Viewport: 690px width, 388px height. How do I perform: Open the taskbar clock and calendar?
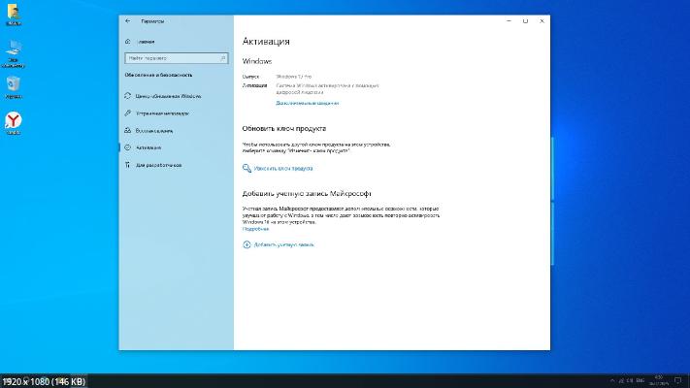(x=658, y=380)
